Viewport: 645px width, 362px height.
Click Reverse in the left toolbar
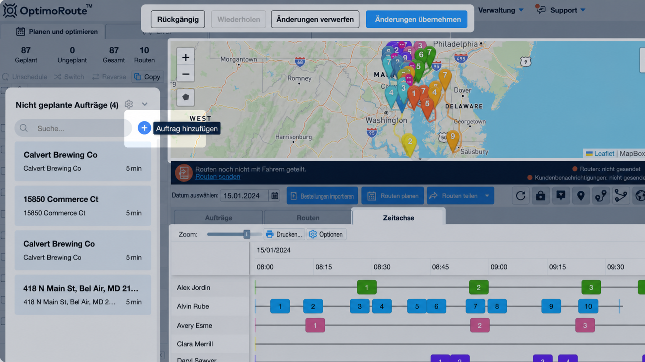point(109,77)
